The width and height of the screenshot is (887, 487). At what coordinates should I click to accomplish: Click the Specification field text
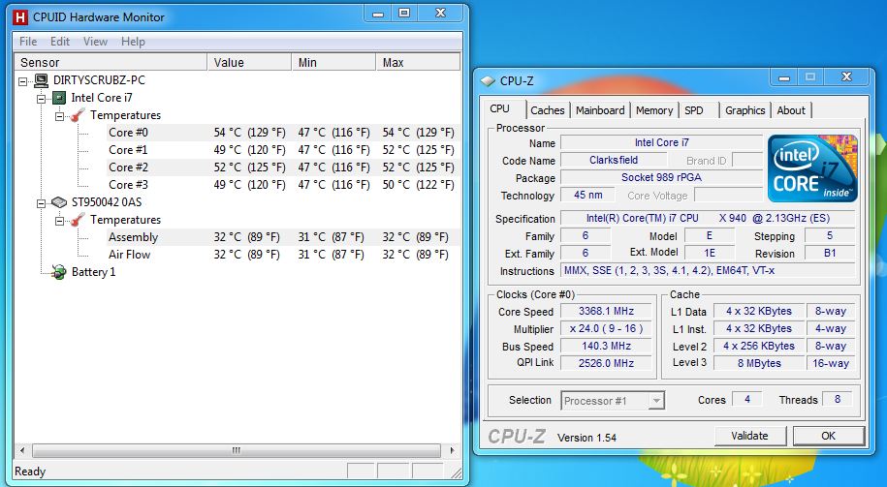(x=707, y=218)
